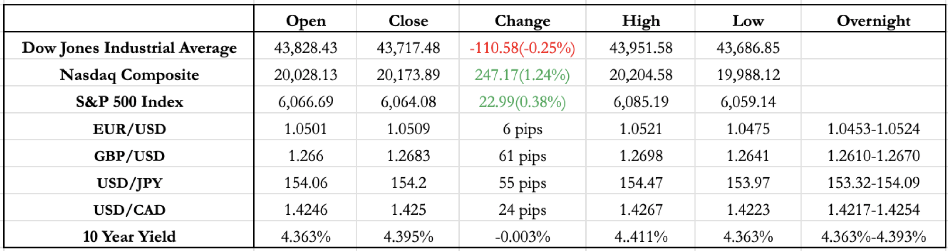Select the green 247.17(1.24%) change value
This screenshot has width=948, height=251.
click(x=522, y=75)
